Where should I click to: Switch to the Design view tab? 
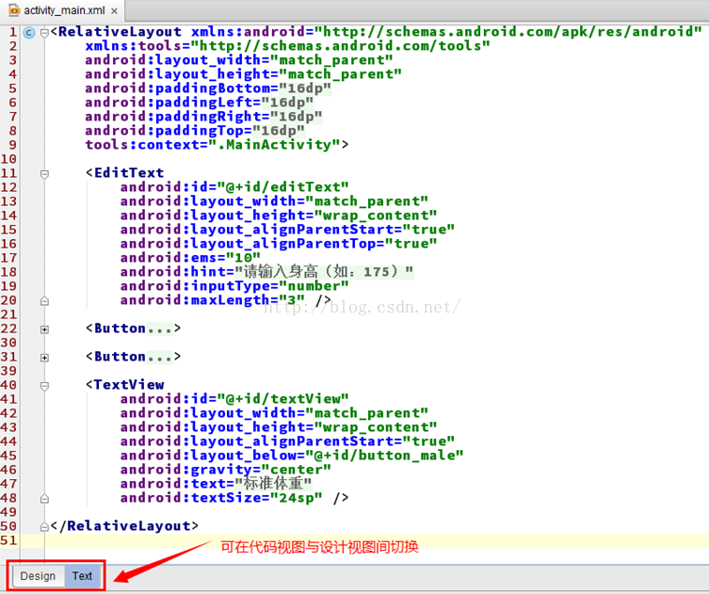point(38,576)
